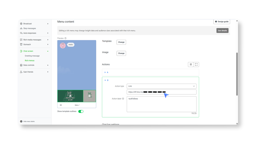The width and height of the screenshot is (256, 144).
Task: Click the Broadcast icon in sidebar
Action: [x=21, y=24]
